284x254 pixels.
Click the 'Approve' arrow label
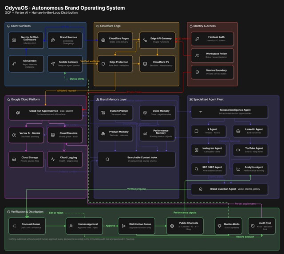coord(110,226)
